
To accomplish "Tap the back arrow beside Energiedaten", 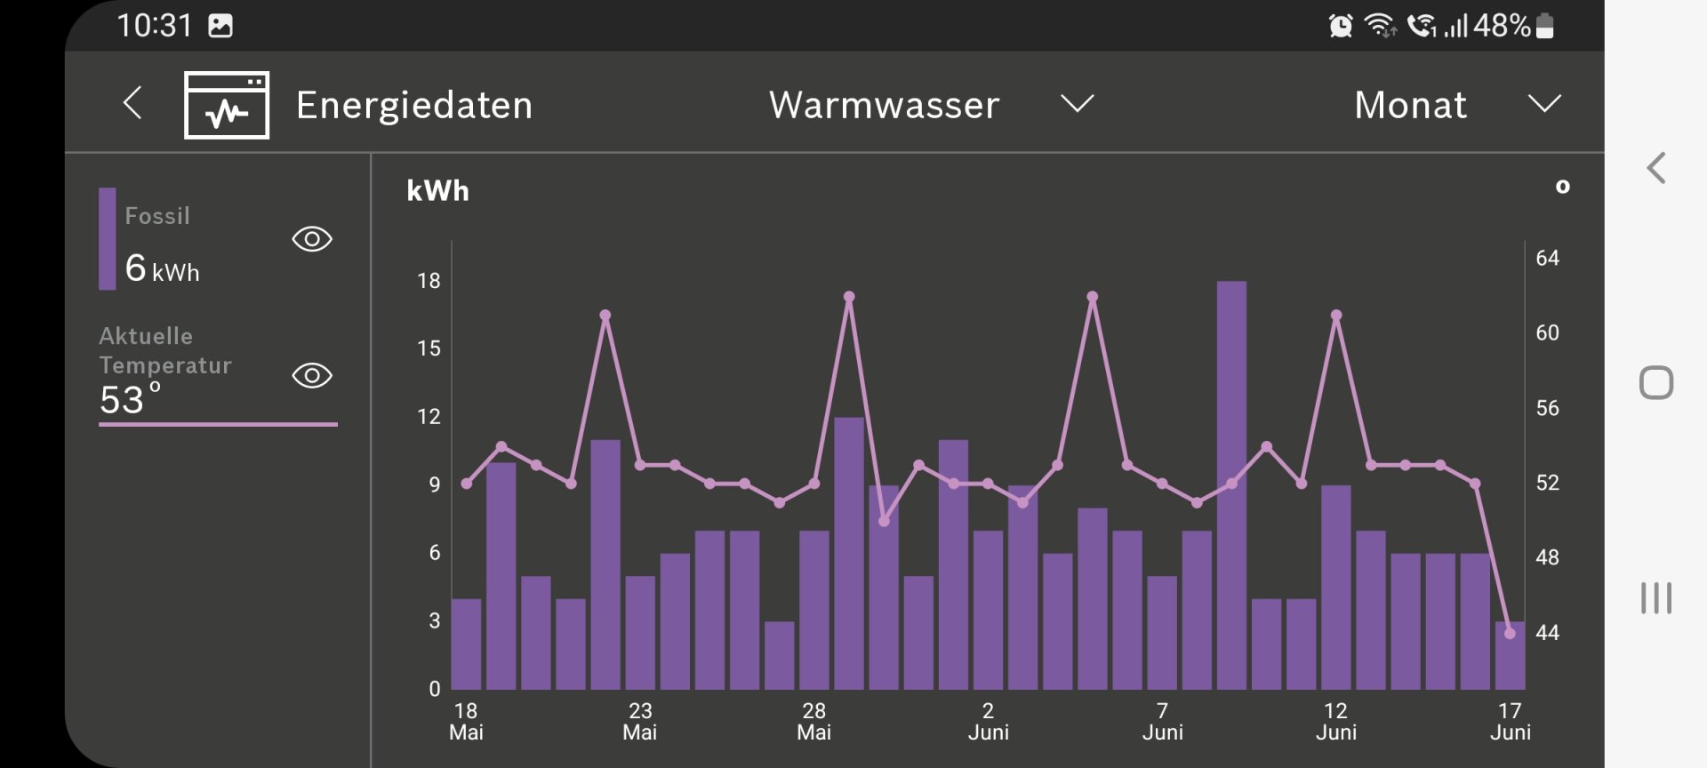I will click(x=132, y=103).
